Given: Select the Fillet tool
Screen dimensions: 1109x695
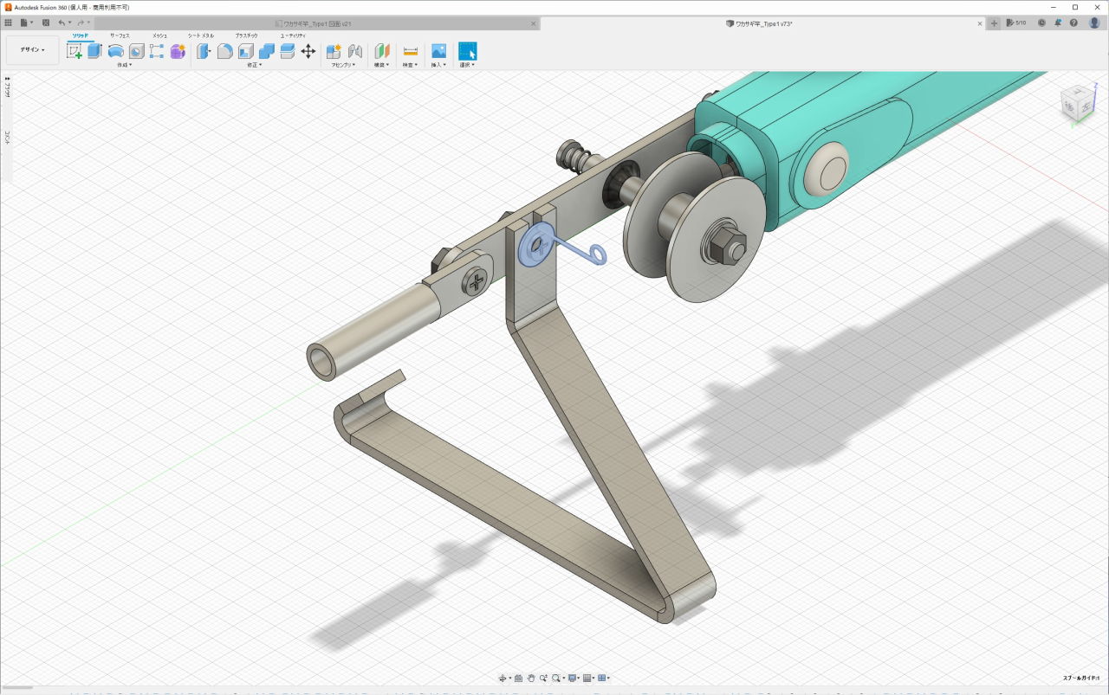Looking at the screenshot, I should [x=224, y=51].
